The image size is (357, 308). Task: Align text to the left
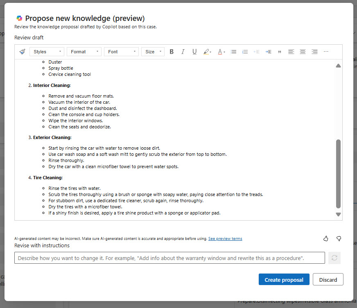point(291,52)
